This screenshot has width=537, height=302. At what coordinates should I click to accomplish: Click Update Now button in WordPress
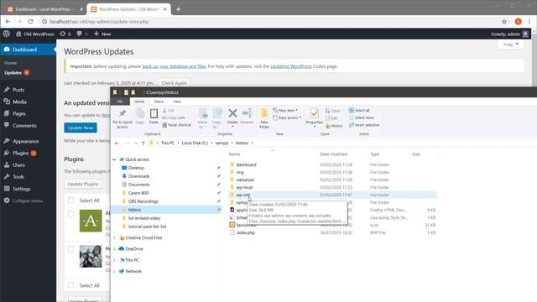[x=81, y=128]
